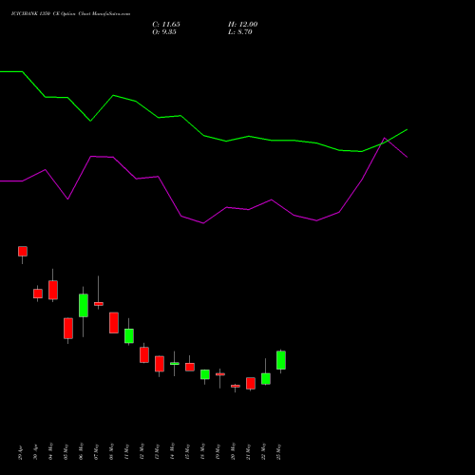Click the 04 May date label
The width and height of the screenshot is (475, 475).
(50, 452)
